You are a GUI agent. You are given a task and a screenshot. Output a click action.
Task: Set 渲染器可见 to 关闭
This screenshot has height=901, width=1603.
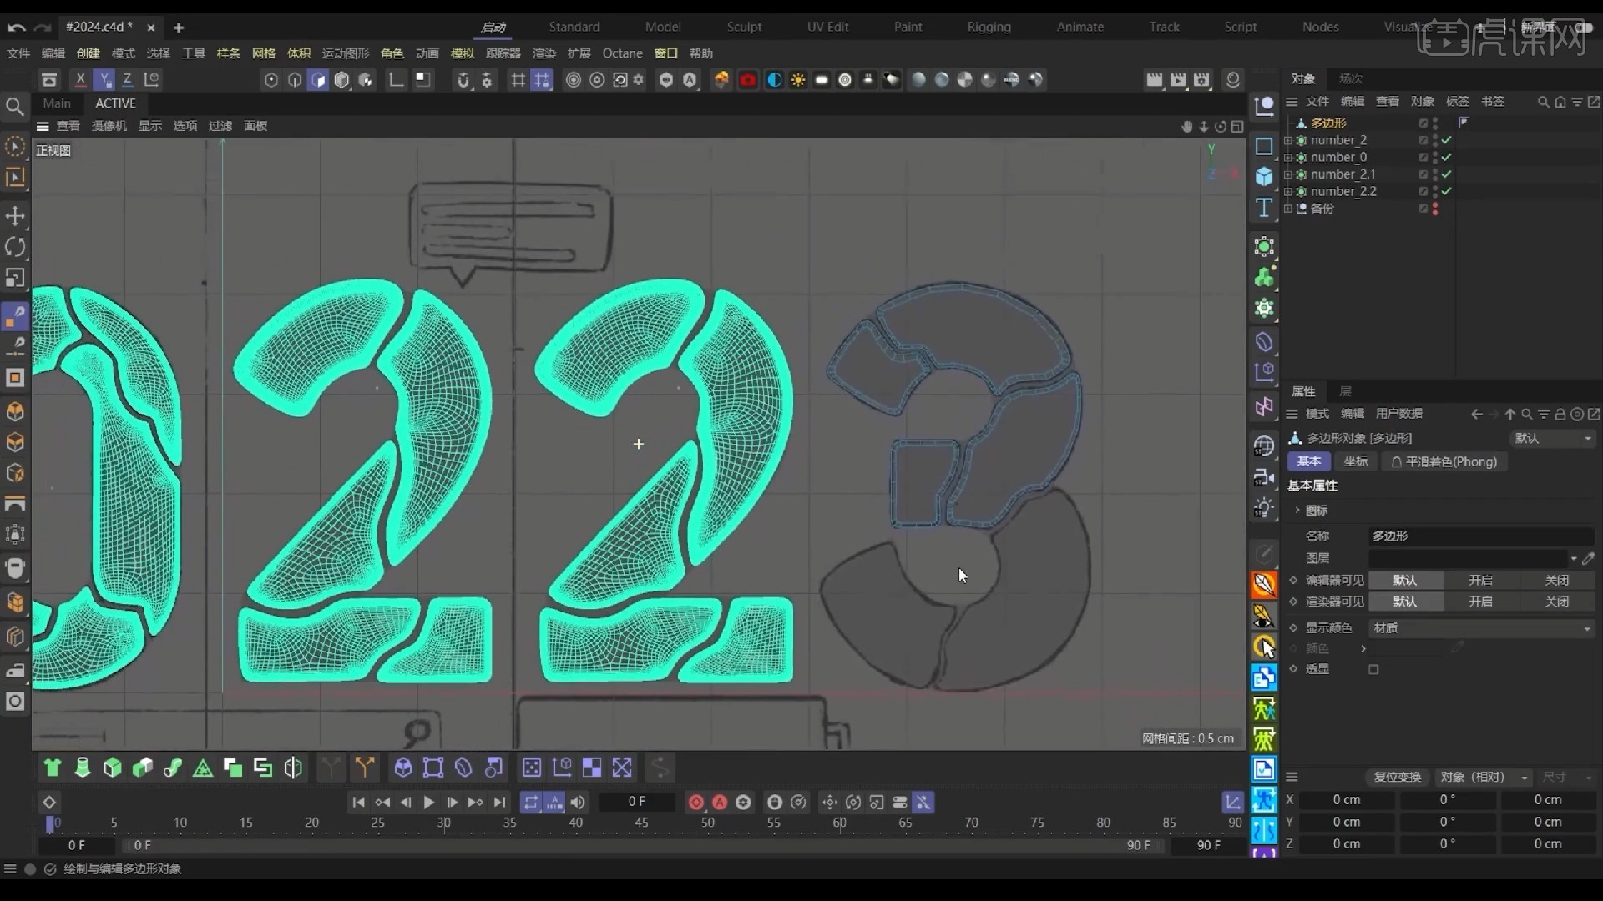[x=1556, y=602]
